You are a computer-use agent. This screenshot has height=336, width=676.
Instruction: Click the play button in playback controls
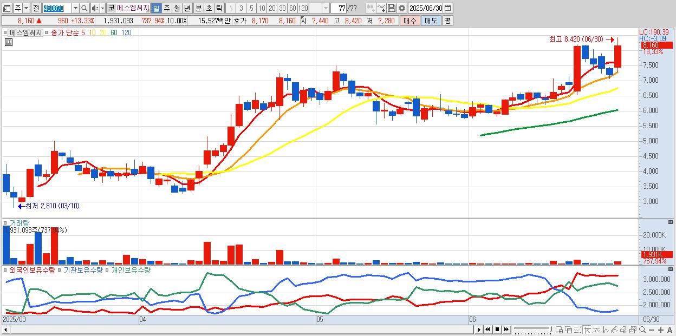[x=479, y=330]
